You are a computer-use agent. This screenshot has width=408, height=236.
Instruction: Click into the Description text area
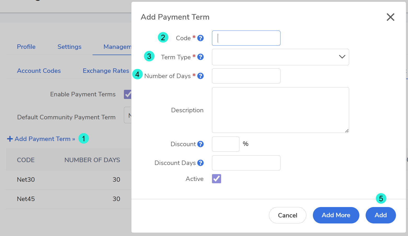click(280, 110)
